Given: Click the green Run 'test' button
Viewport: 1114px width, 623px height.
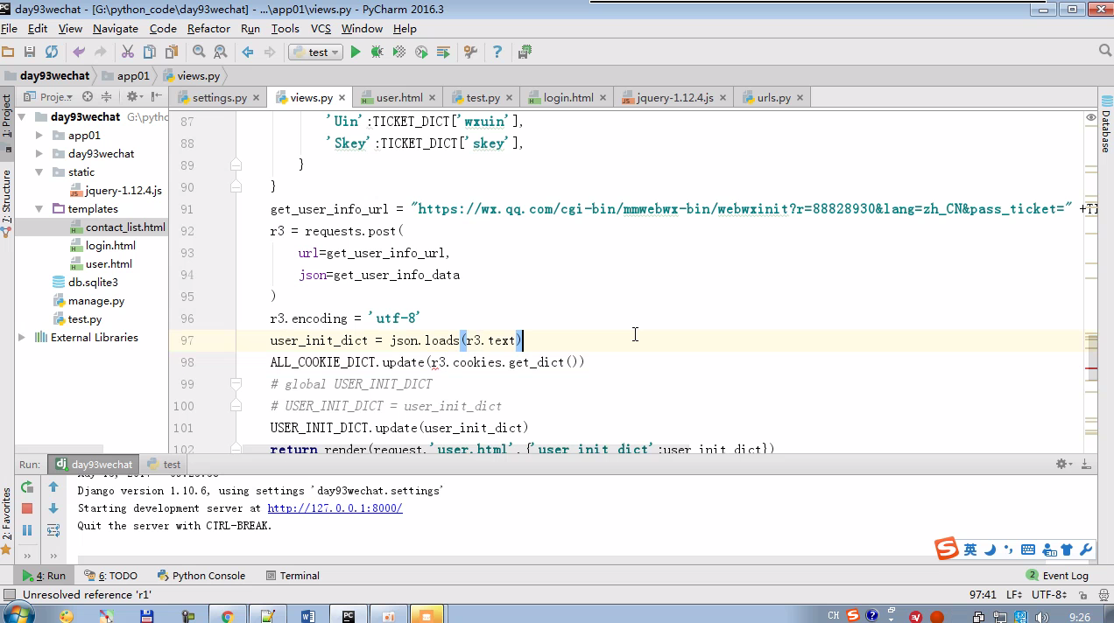Looking at the screenshot, I should pyautogui.click(x=356, y=52).
